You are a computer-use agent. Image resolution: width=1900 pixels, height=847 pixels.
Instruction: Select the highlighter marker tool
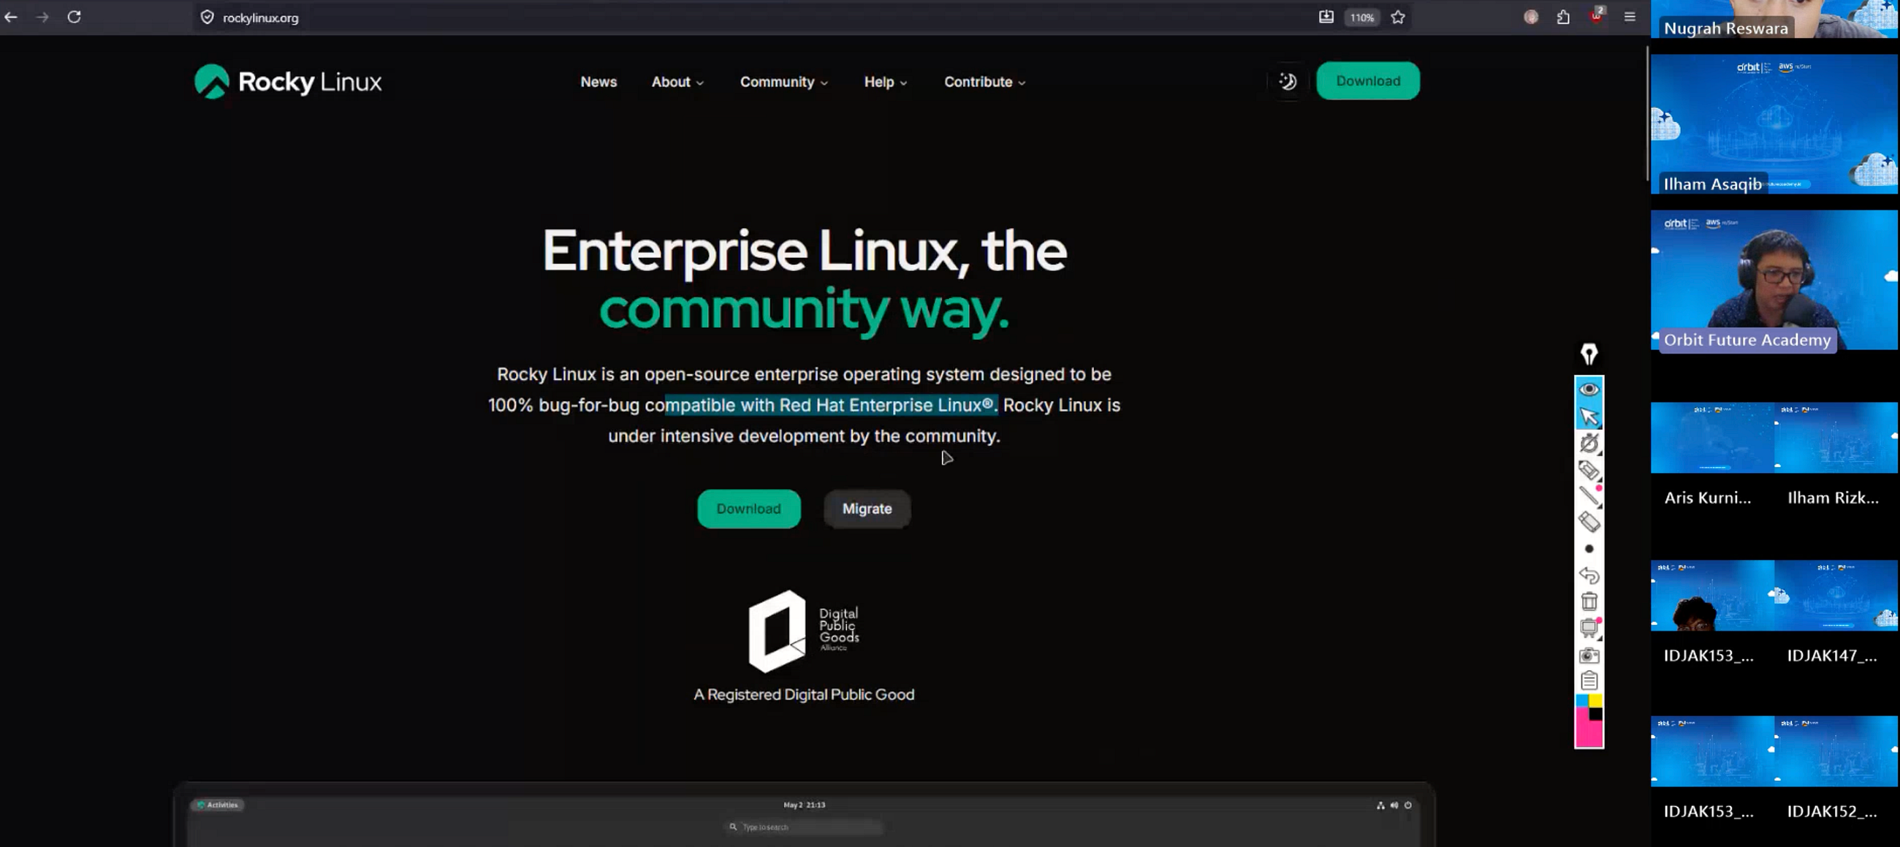1589,469
